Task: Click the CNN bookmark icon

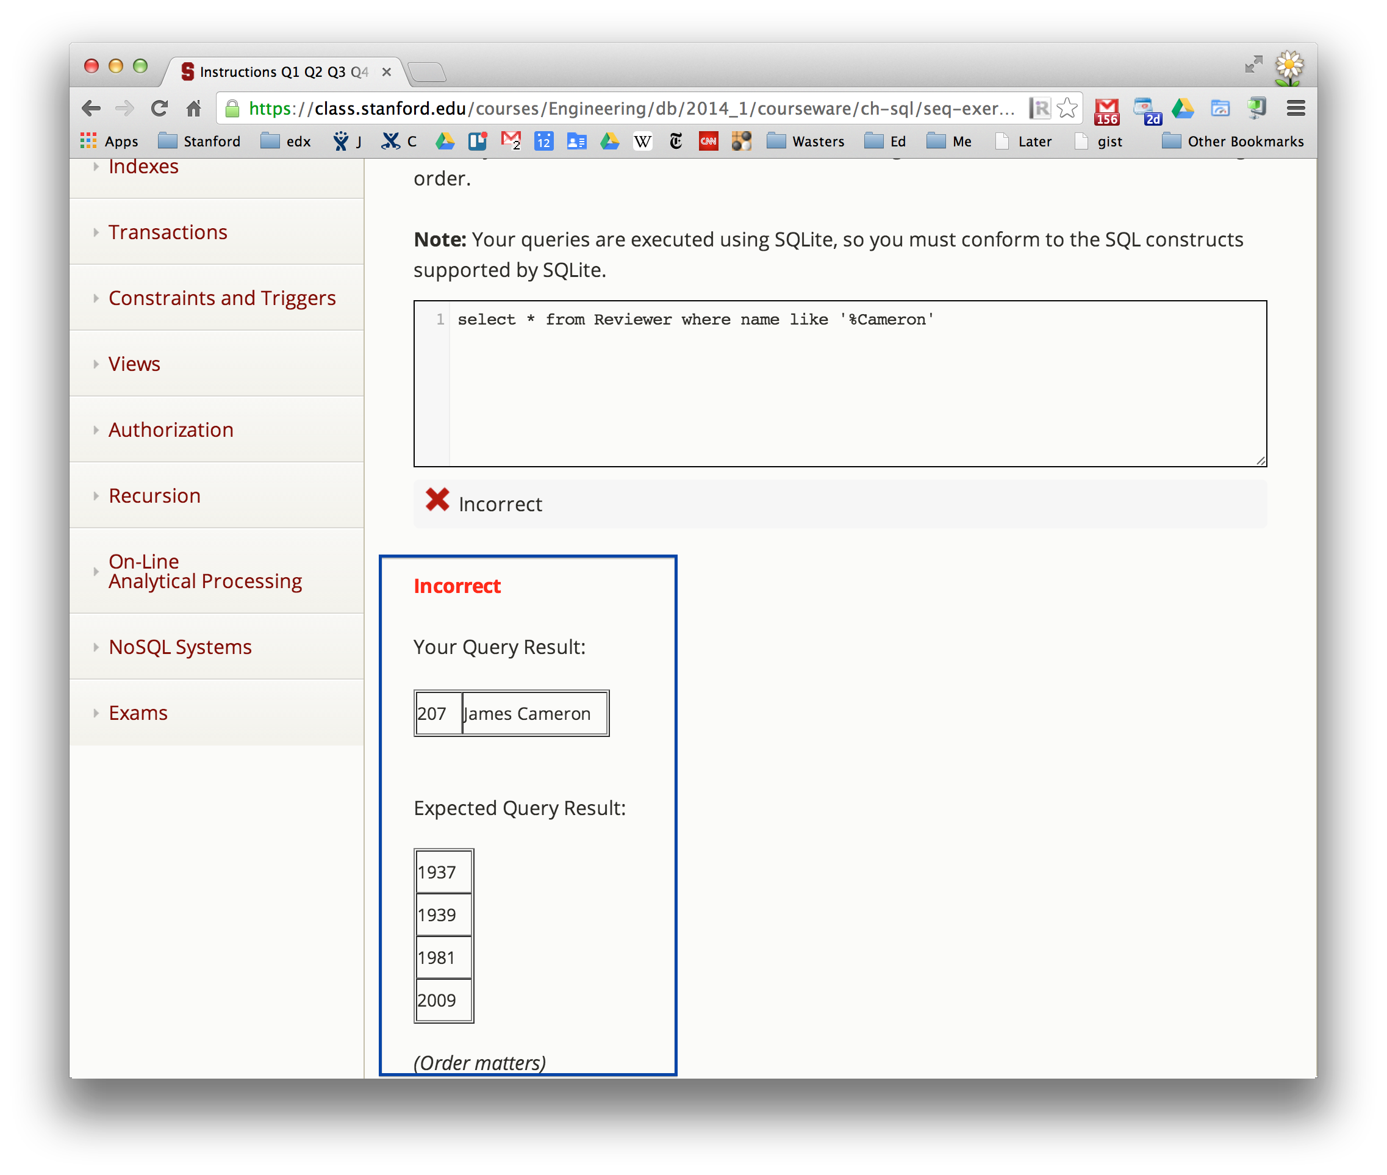Action: tap(708, 141)
